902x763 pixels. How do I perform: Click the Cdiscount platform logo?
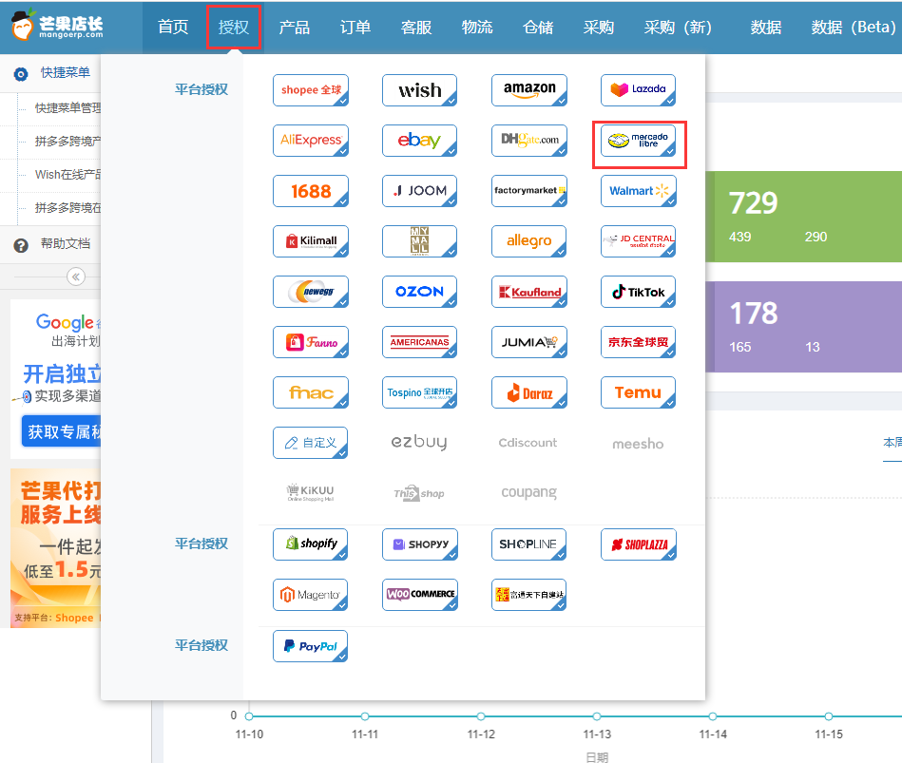coord(528,443)
